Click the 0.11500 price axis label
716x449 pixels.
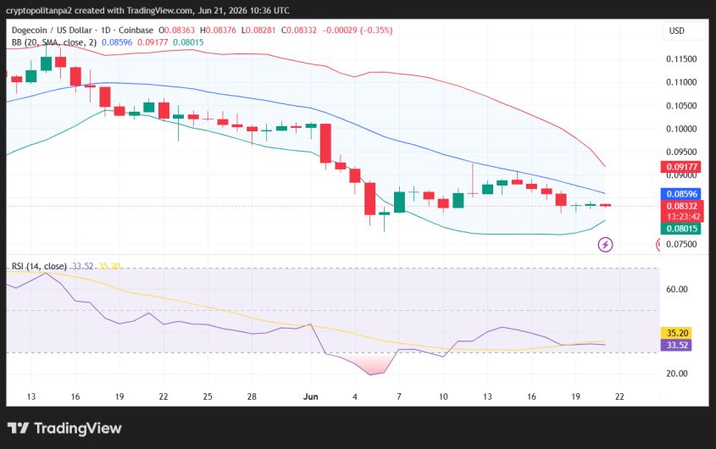tap(681, 59)
